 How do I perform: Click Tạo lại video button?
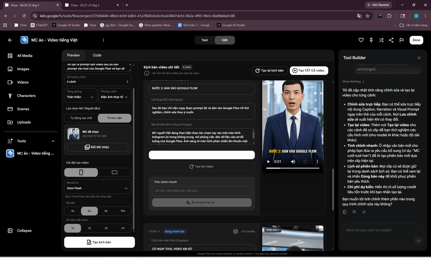click(x=202, y=166)
